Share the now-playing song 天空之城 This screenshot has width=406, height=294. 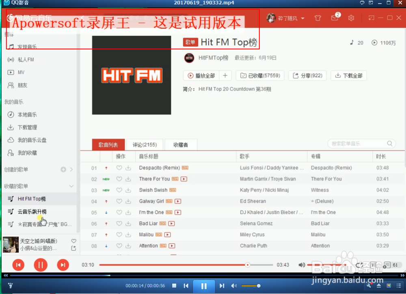click(74, 248)
